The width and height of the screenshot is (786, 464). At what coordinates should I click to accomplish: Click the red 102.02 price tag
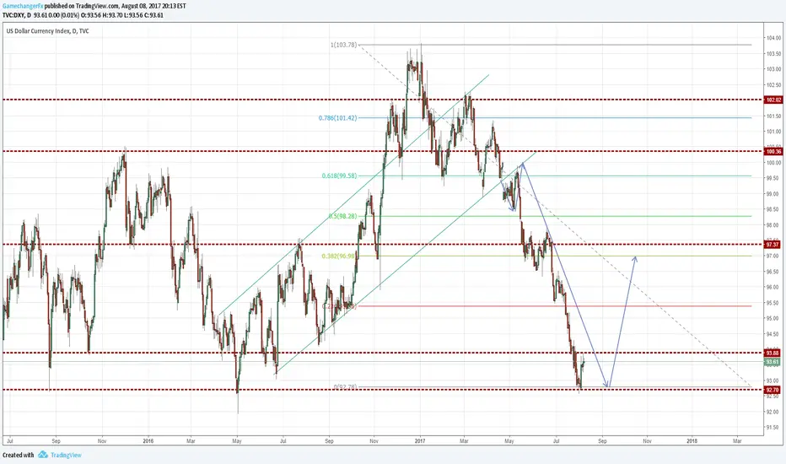773,100
